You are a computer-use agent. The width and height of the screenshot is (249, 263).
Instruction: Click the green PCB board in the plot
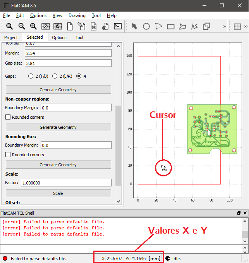212,129
